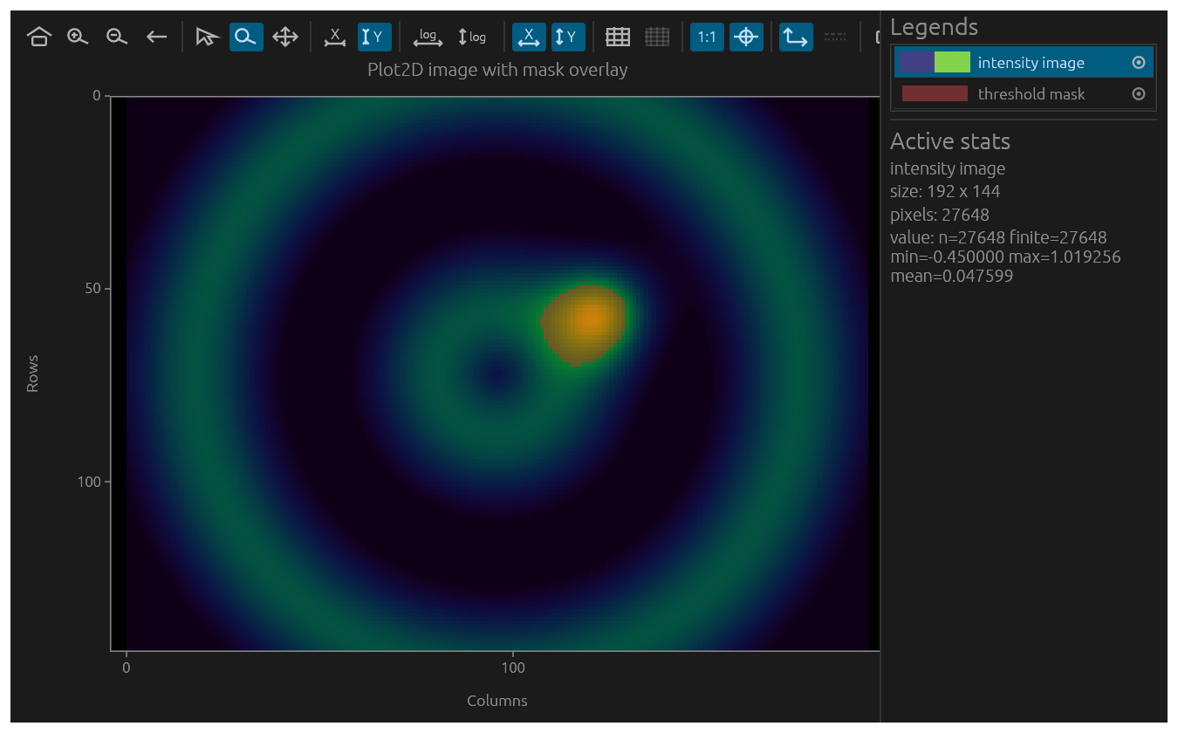Click the 'pixels: 27648' stat
This screenshot has width=1178, height=733.
tap(940, 215)
